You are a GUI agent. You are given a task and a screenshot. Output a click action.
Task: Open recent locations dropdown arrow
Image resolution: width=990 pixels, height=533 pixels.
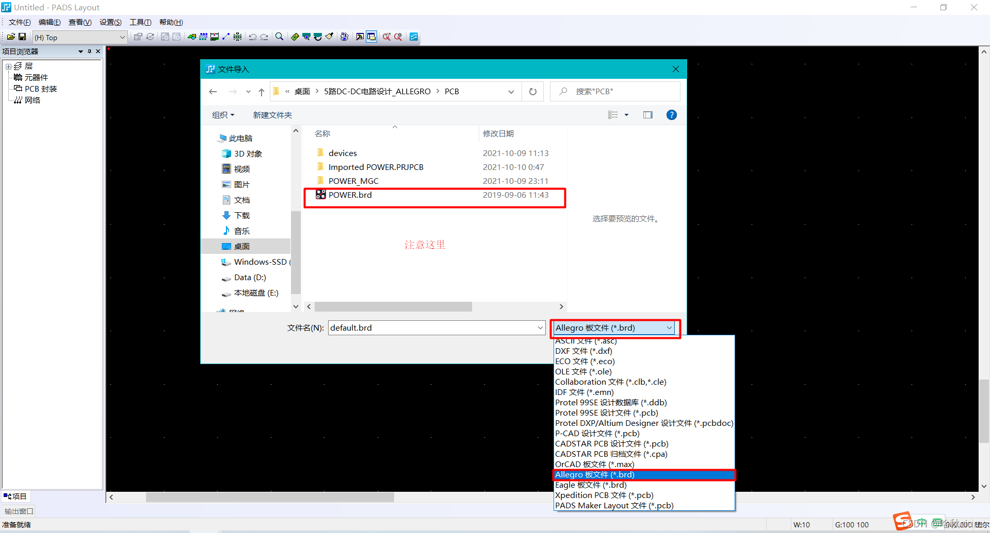248,92
